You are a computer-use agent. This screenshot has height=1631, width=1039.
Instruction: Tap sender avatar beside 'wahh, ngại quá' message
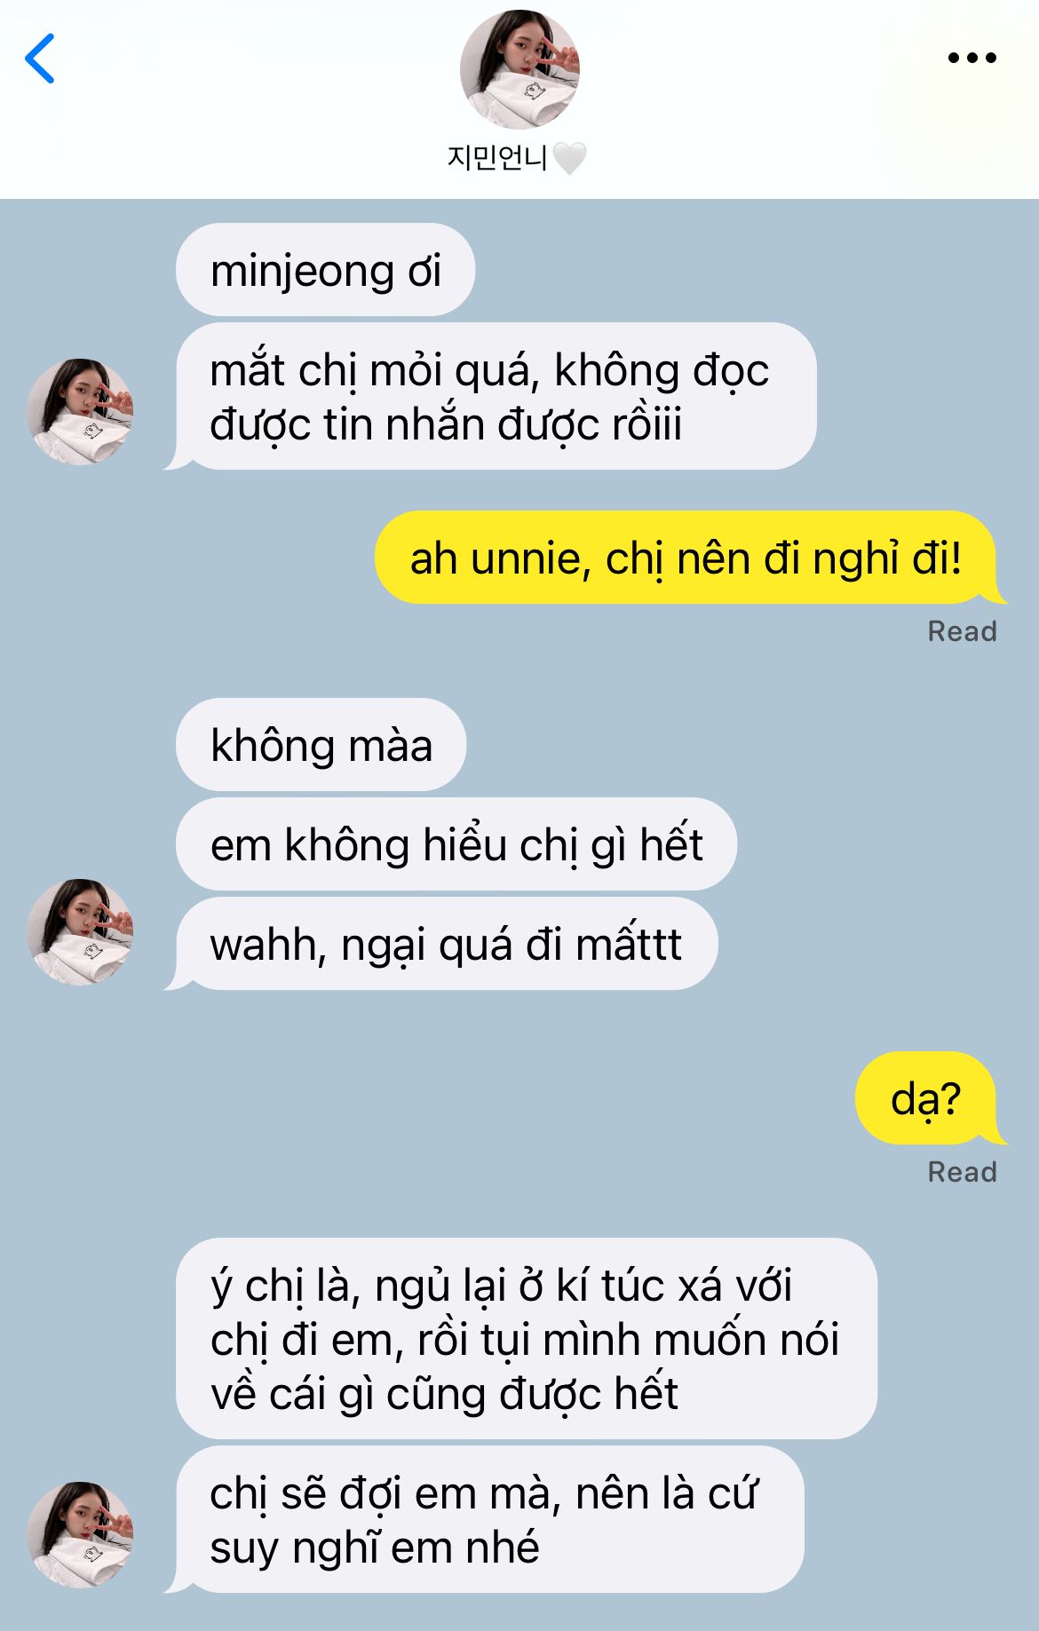80,931
